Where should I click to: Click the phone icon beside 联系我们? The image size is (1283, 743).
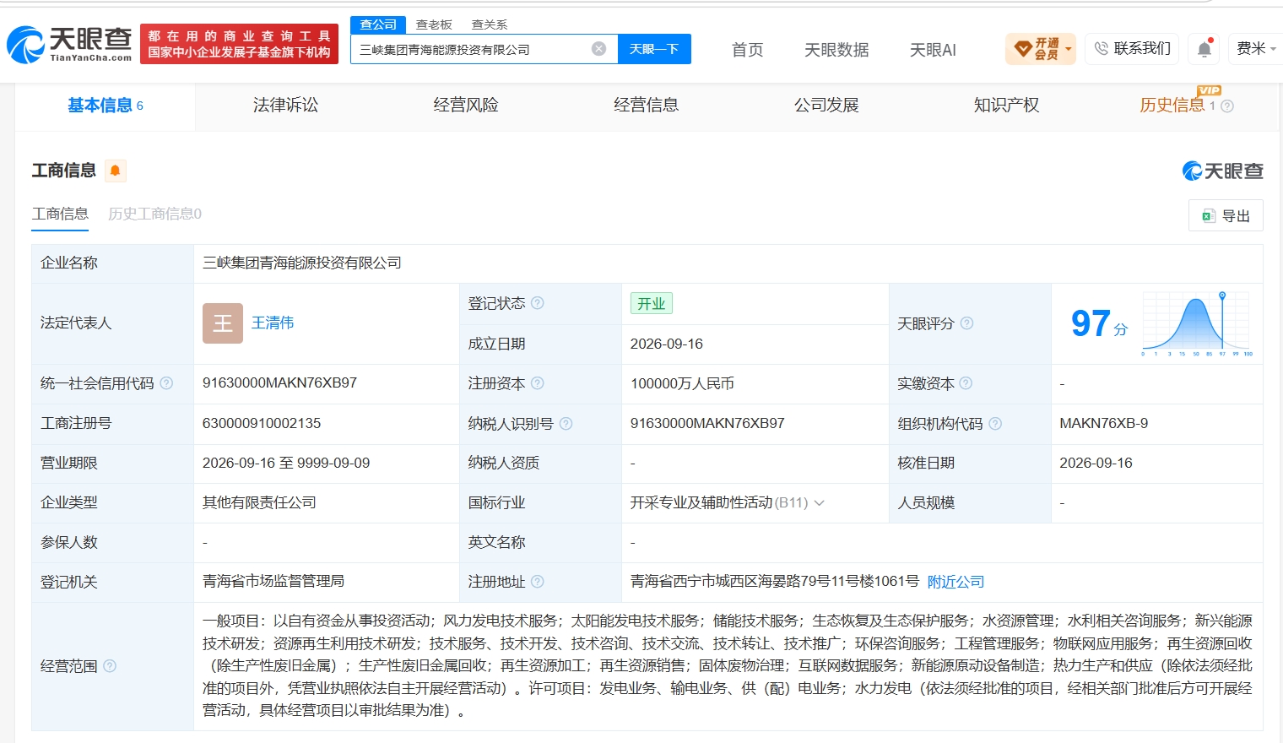pyautogui.click(x=1102, y=49)
